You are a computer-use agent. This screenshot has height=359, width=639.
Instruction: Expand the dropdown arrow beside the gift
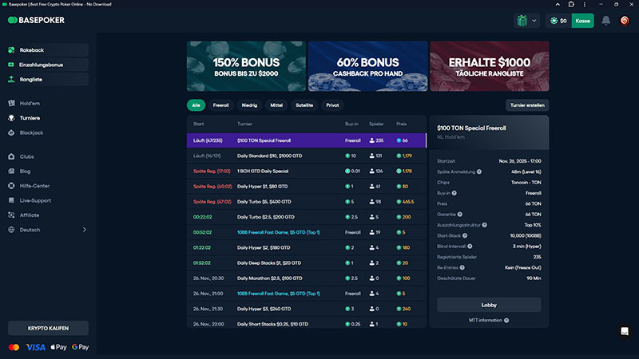point(534,20)
